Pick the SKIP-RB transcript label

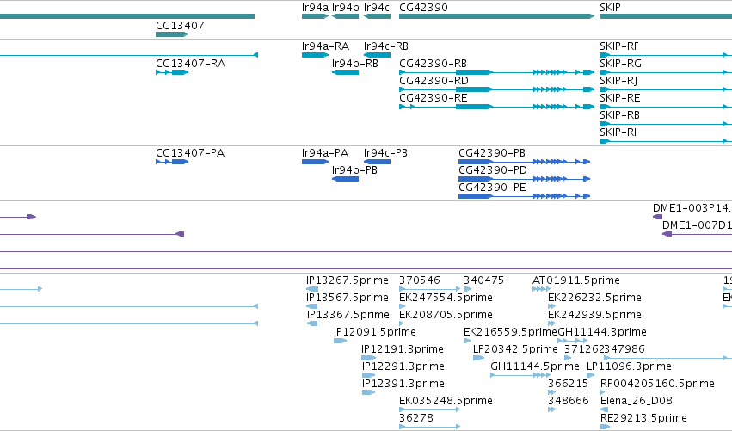point(619,115)
